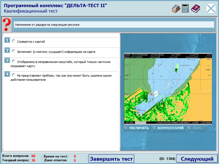
Task: Click the red question mark icon
Action: point(6,24)
